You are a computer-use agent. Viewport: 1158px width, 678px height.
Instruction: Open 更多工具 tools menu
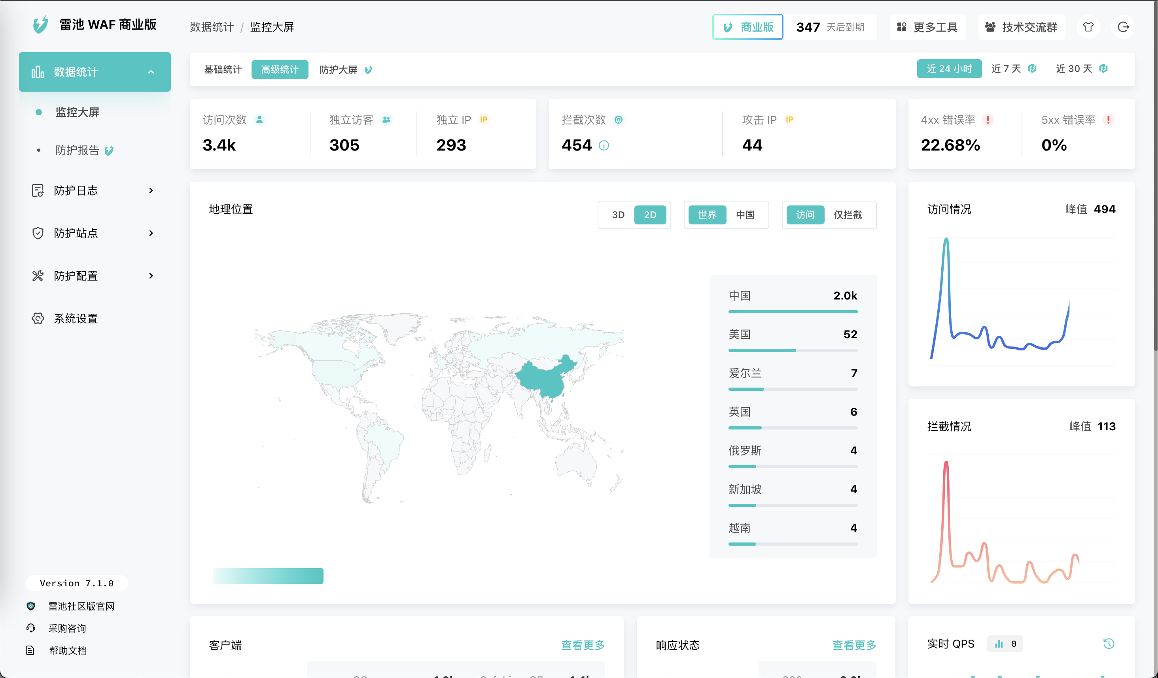(x=927, y=27)
